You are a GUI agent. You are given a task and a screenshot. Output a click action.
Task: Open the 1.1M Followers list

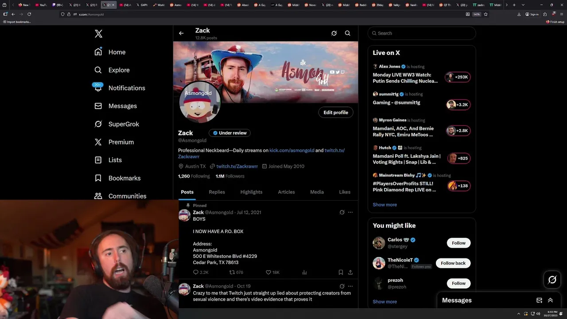(229, 176)
